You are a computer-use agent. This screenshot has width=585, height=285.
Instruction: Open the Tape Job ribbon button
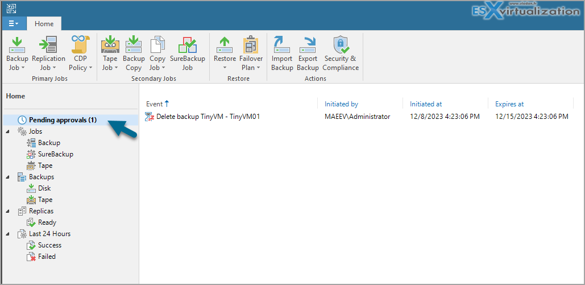pyautogui.click(x=110, y=53)
